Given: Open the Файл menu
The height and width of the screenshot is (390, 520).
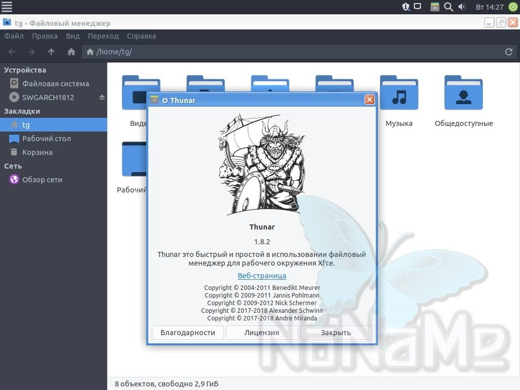Looking at the screenshot, I should 14,36.
